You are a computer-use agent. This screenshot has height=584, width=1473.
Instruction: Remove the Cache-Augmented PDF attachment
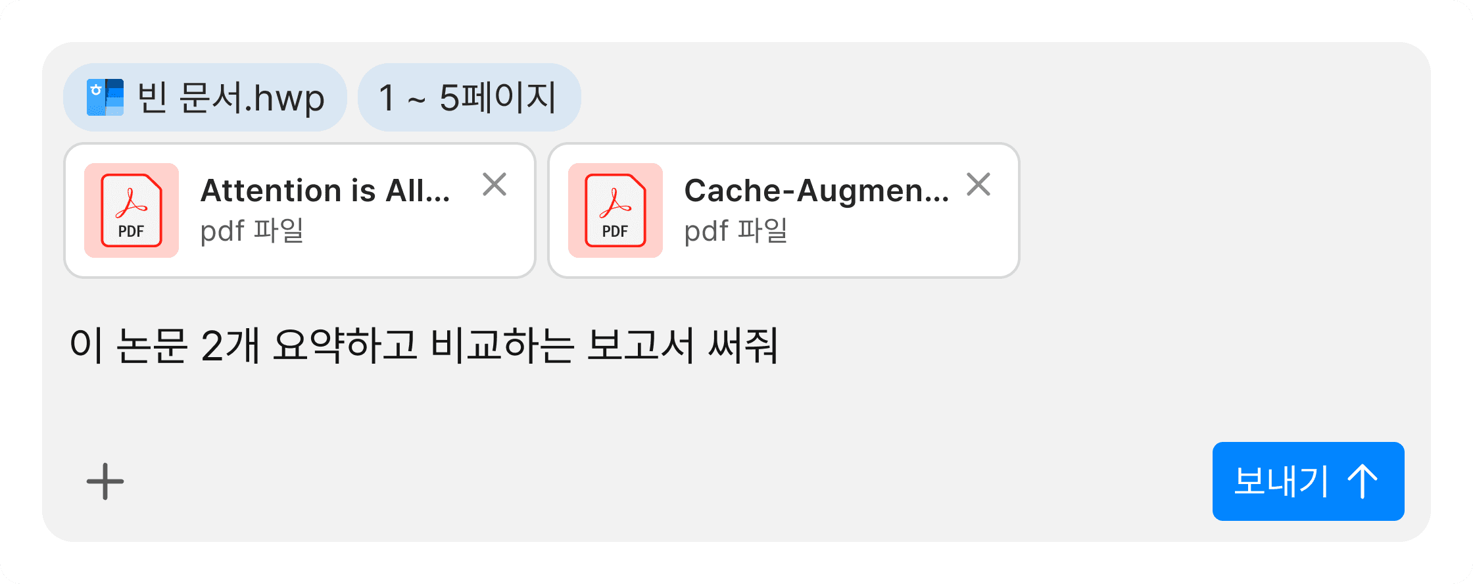click(x=979, y=185)
